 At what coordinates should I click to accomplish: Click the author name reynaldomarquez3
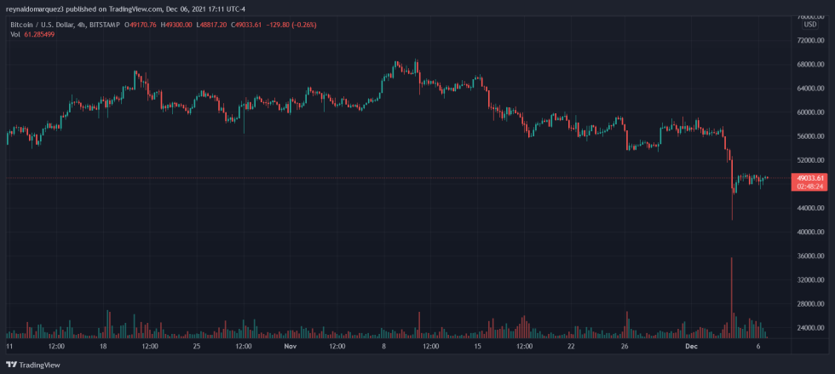34,7
